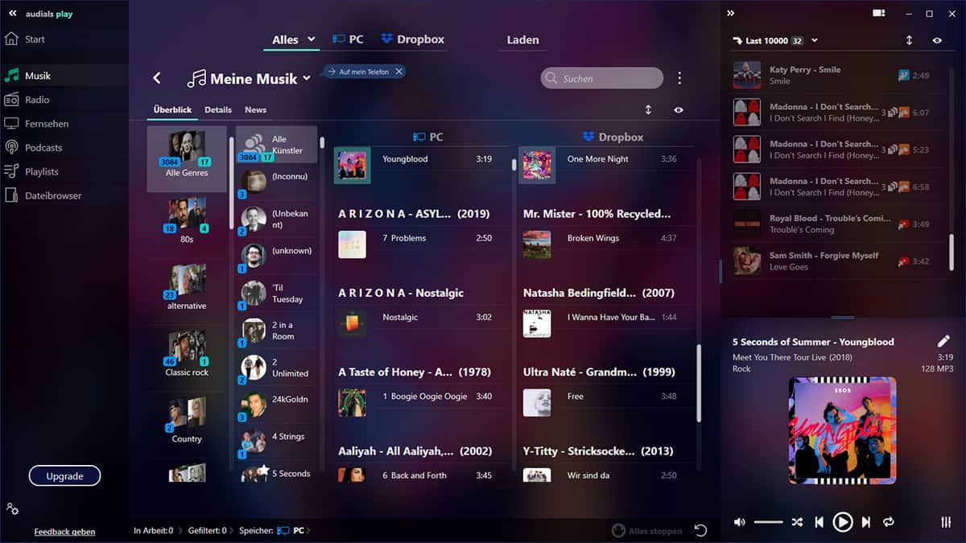Change sort order in music overview

(x=648, y=110)
